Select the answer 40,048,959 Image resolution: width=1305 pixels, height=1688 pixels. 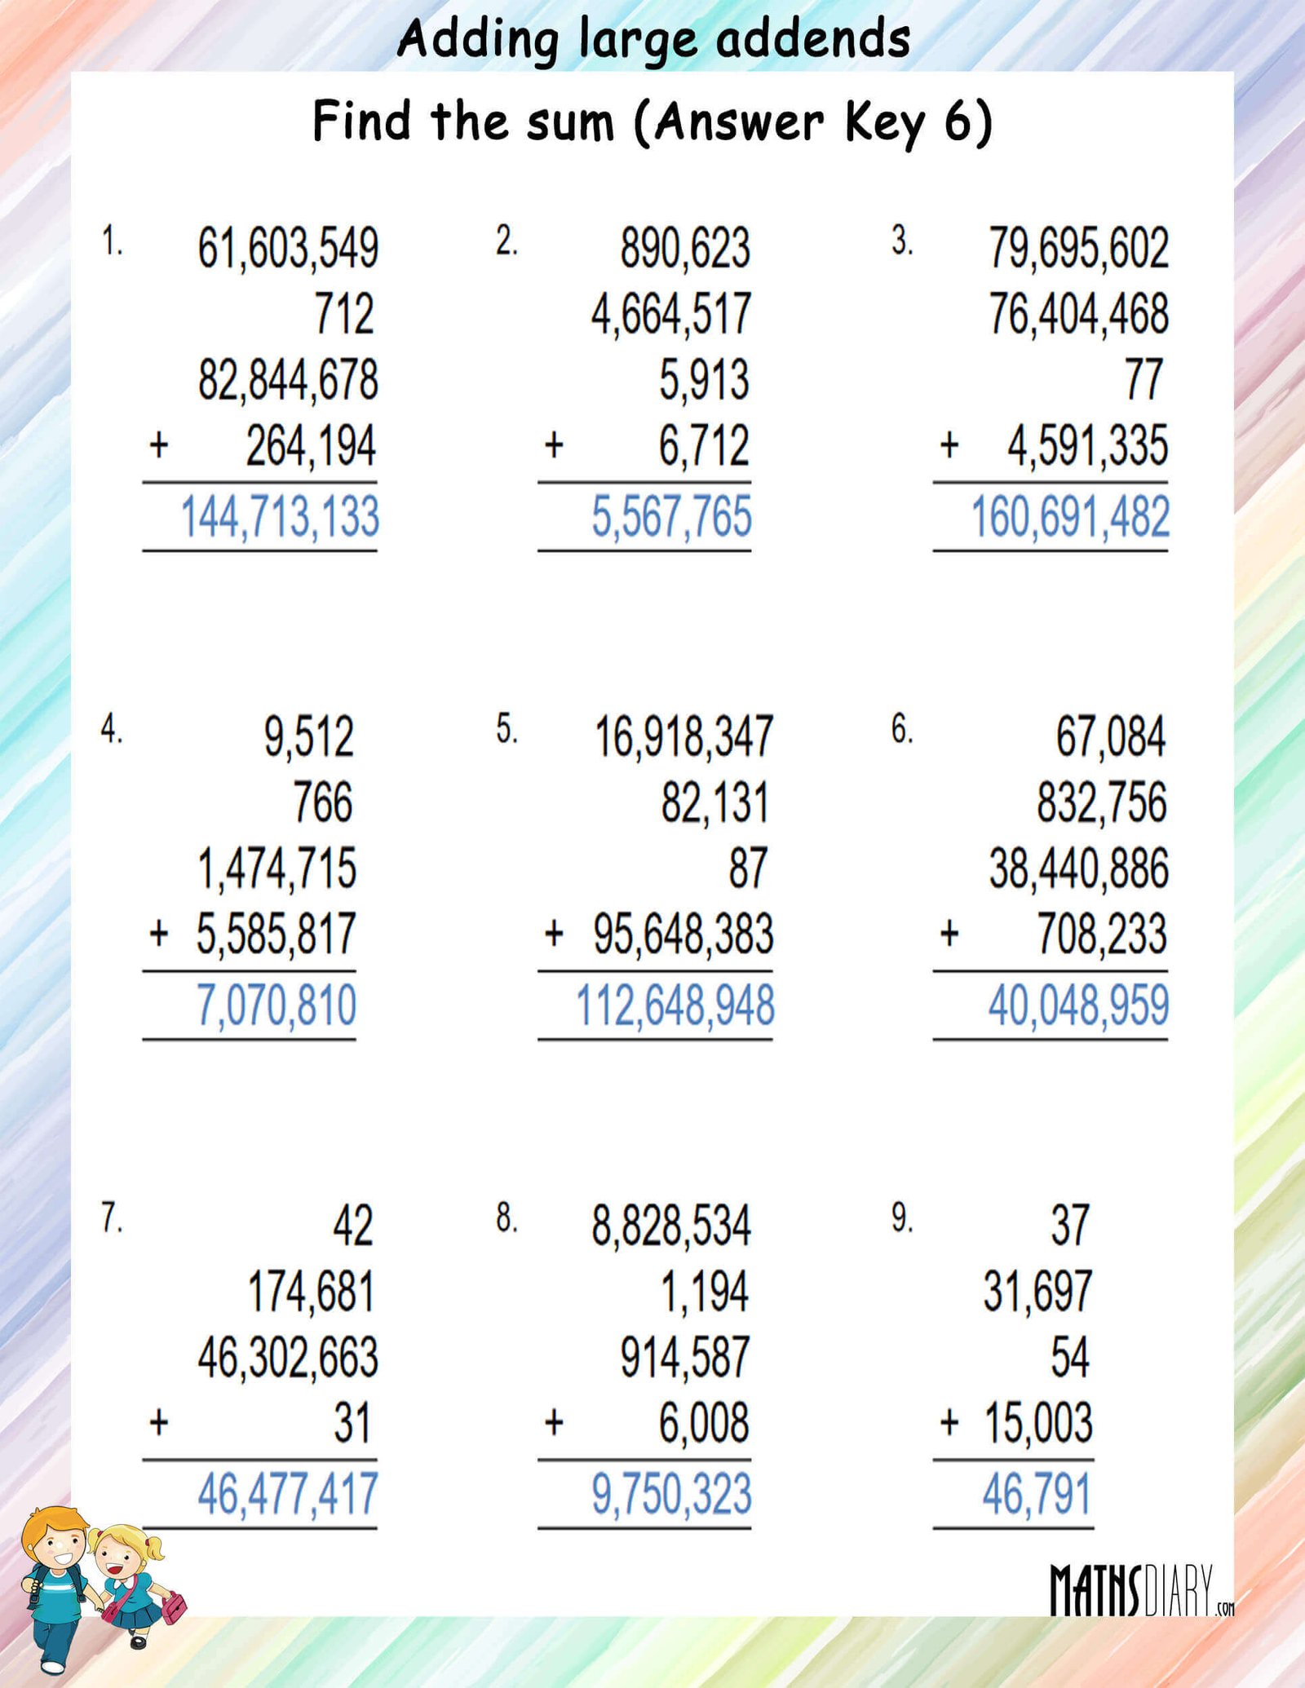pyautogui.click(x=1078, y=1005)
